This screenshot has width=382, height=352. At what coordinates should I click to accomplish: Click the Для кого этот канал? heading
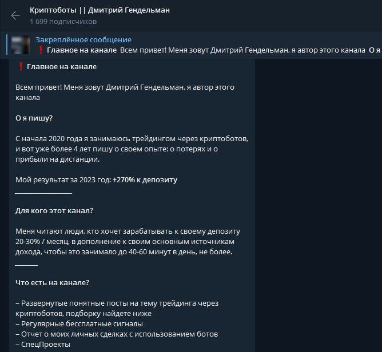click(x=54, y=210)
